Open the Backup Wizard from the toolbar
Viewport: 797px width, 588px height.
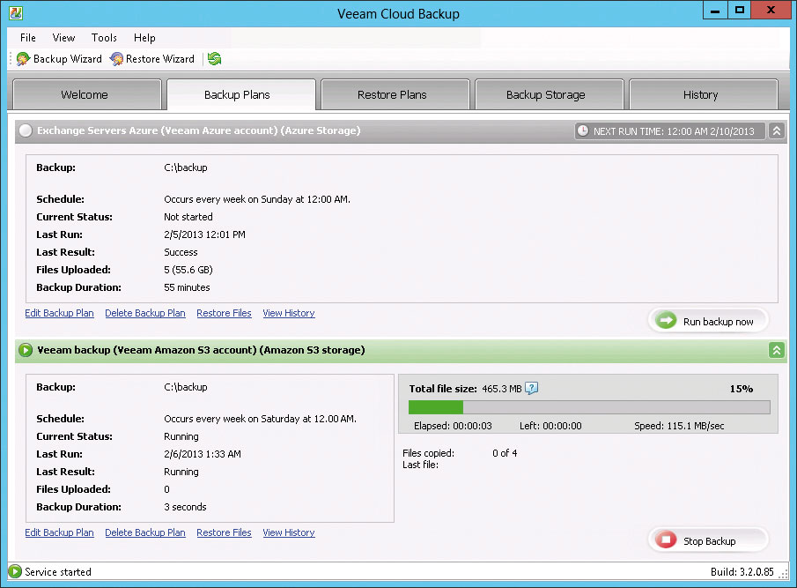pos(58,58)
